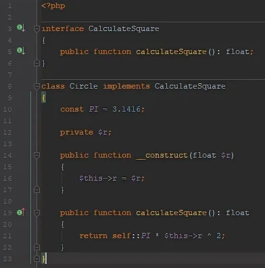Collapse the class Circle fold on line 8
The height and width of the screenshot is (268, 265).
37,86
